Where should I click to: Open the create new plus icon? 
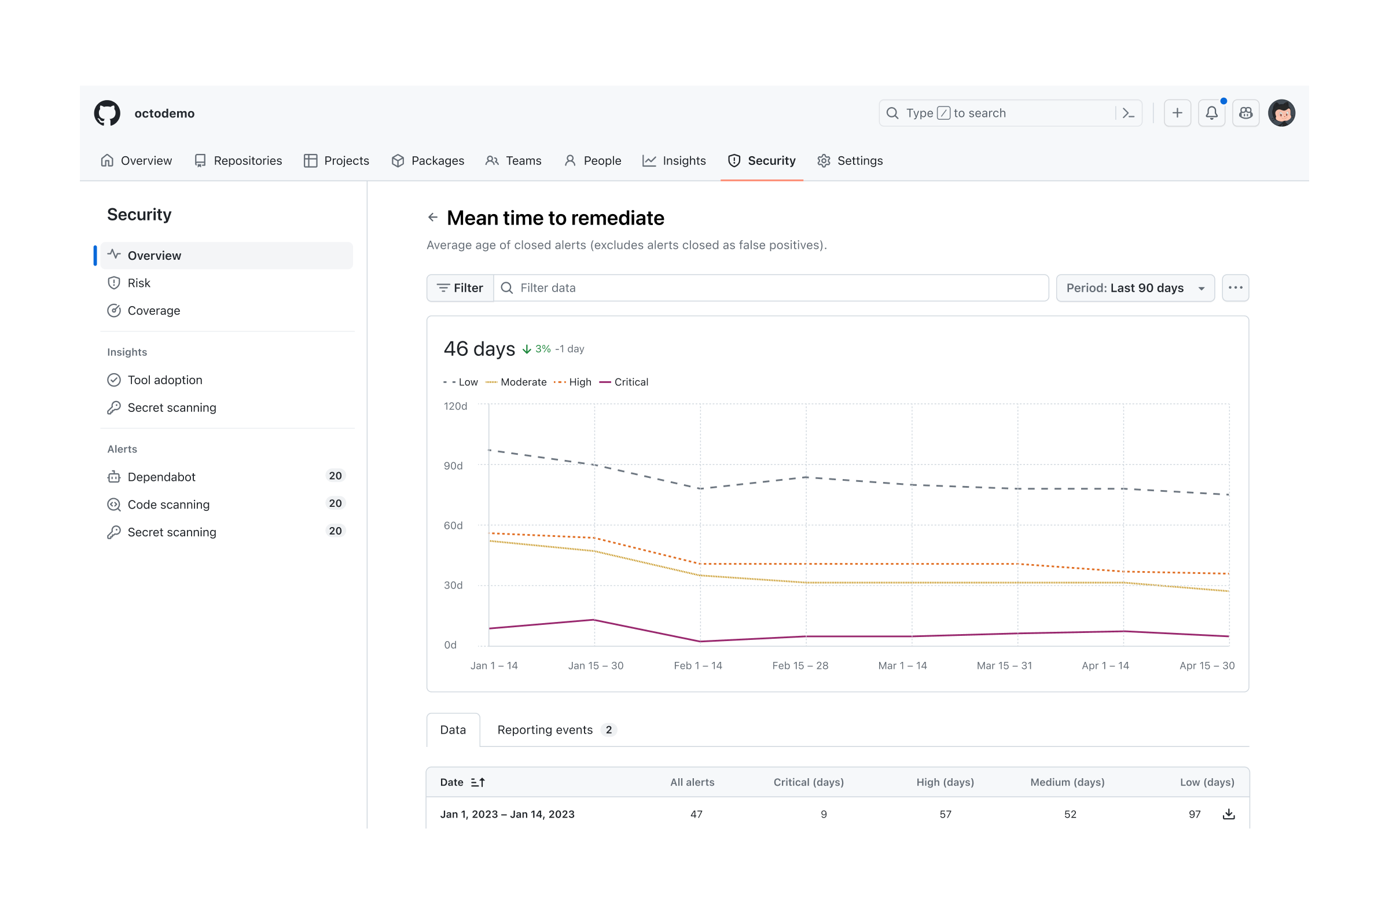(x=1177, y=113)
